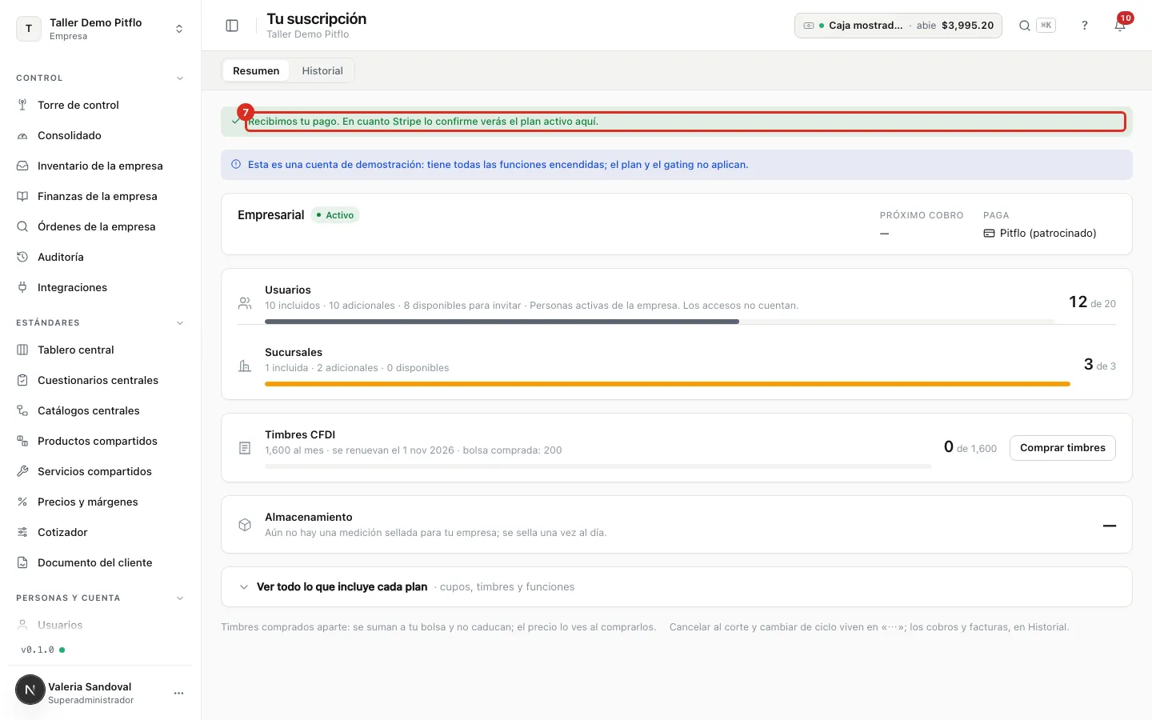
Task: Click the Comprar timbres button
Action: (1062, 448)
